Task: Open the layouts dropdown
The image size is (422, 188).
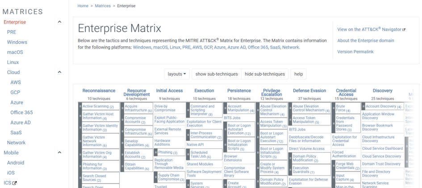Action: [x=177, y=74]
